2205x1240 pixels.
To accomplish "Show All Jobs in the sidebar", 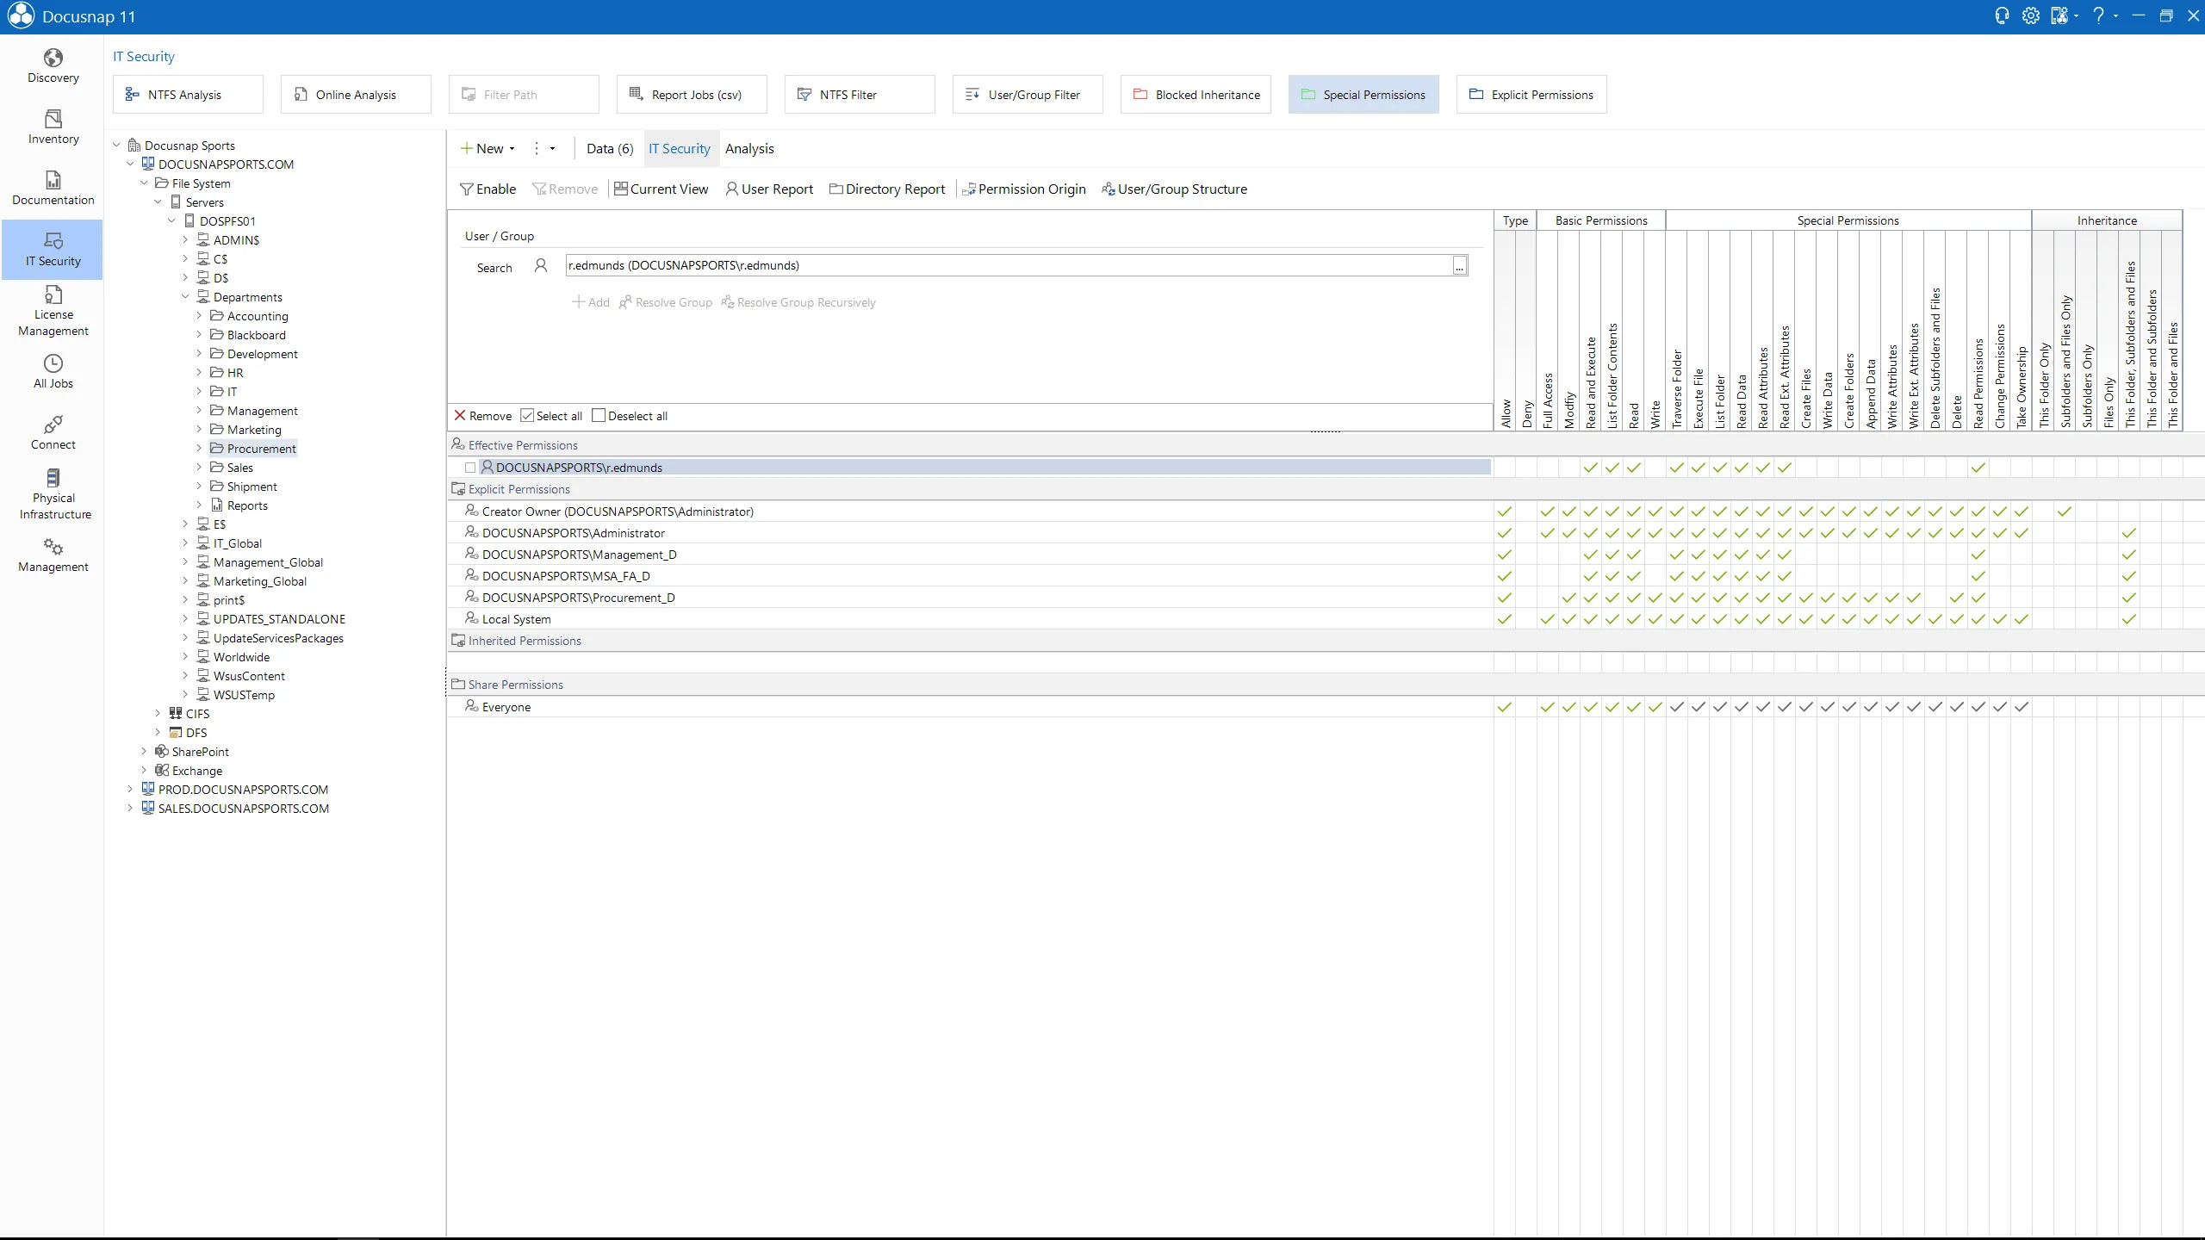I will click(x=53, y=372).
